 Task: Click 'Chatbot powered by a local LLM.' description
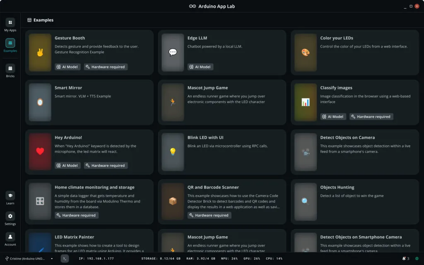pyautogui.click(x=215, y=46)
